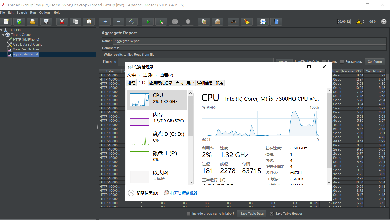The image size is (390, 220).
Task: Click the Stop test icon
Action: [175, 22]
